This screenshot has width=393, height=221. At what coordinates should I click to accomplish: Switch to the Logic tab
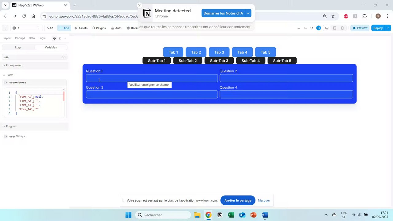point(42,38)
